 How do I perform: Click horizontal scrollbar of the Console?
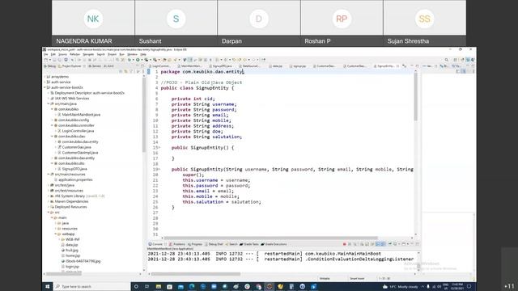coord(196,274)
